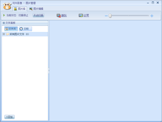
Task: Click the 图片编辑 tab icon
Action: 31,9
